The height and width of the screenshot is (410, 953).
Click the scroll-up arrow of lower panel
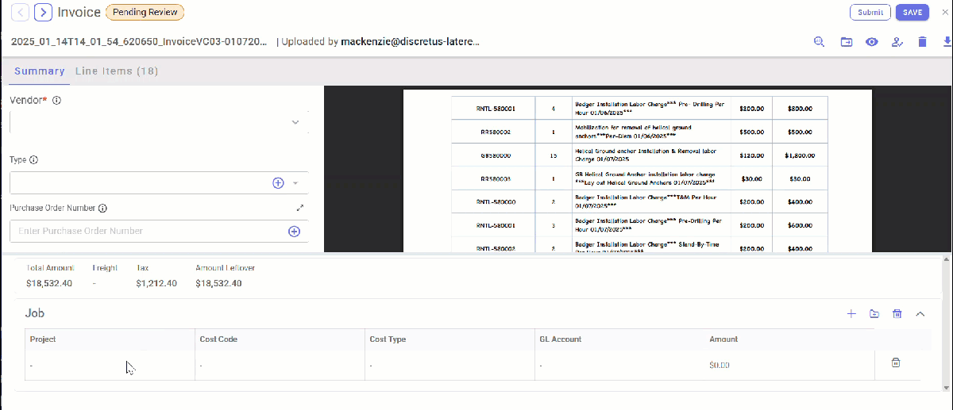[x=946, y=259]
